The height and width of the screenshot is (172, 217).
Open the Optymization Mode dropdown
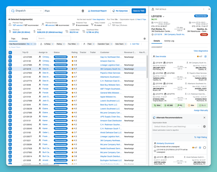pos(177,127)
